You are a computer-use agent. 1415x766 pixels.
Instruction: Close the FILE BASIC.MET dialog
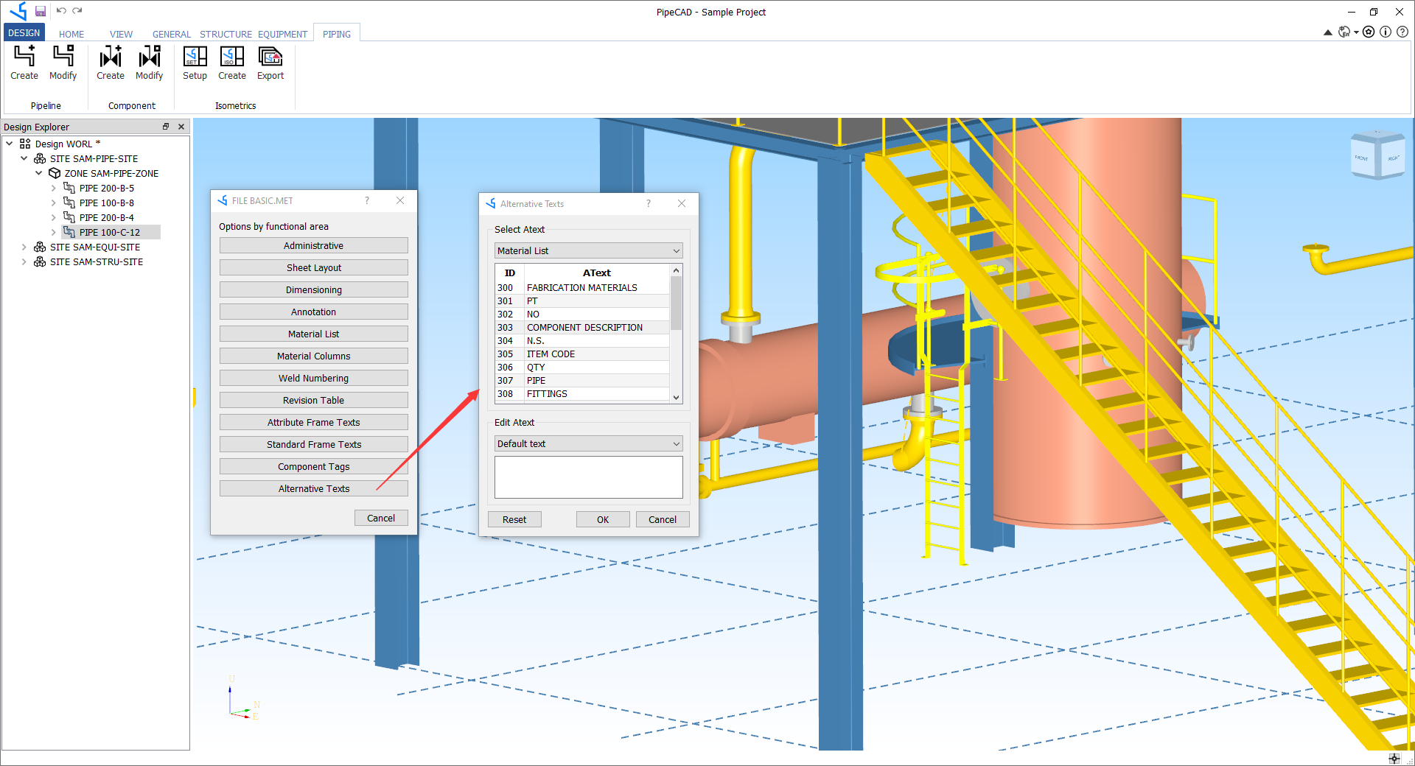pos(400,200)
